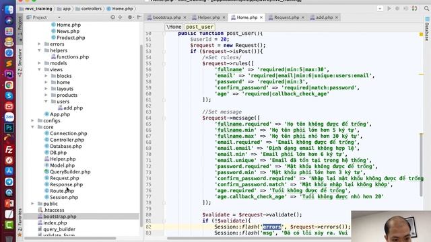Click the fold marker beside line 53
Image resolution: width=431 pixels, height=242 pixels.
pos(164,51)
